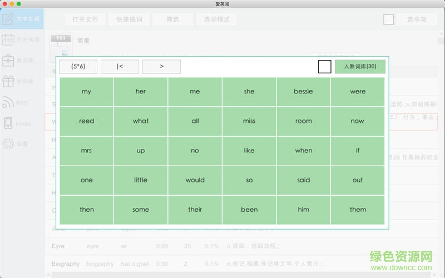Select the green word tile "would"
The height and width of the screenshot is (278, 445).
[x=195, y=180]
